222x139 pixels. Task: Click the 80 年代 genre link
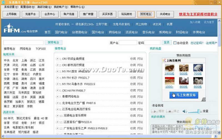click(9, 119)
